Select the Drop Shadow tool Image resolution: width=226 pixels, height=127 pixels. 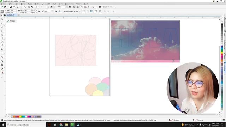coord(2,61)
